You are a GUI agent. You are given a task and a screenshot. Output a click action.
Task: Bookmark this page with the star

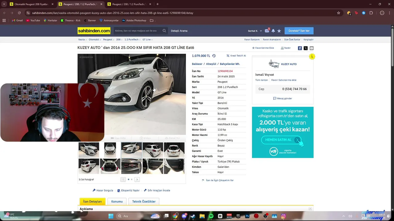tap(339, 13)
